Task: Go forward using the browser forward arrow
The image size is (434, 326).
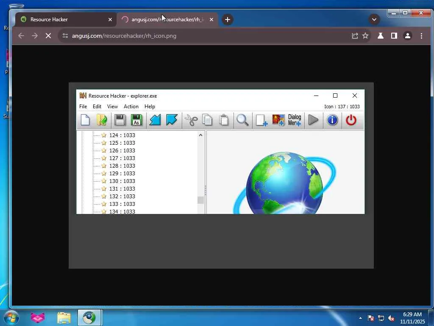Action: (35, 36)
